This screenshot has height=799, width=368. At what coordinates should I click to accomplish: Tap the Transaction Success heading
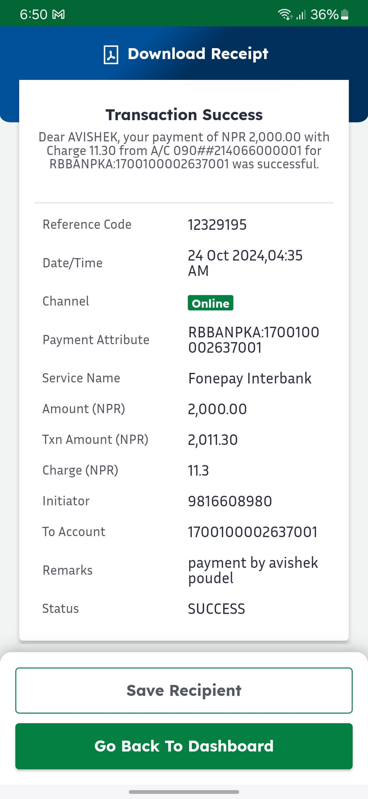184,115
